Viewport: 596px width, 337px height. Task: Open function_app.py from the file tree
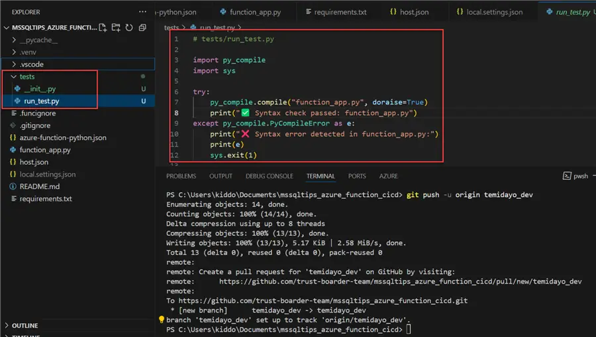click(x=45, y=150)
